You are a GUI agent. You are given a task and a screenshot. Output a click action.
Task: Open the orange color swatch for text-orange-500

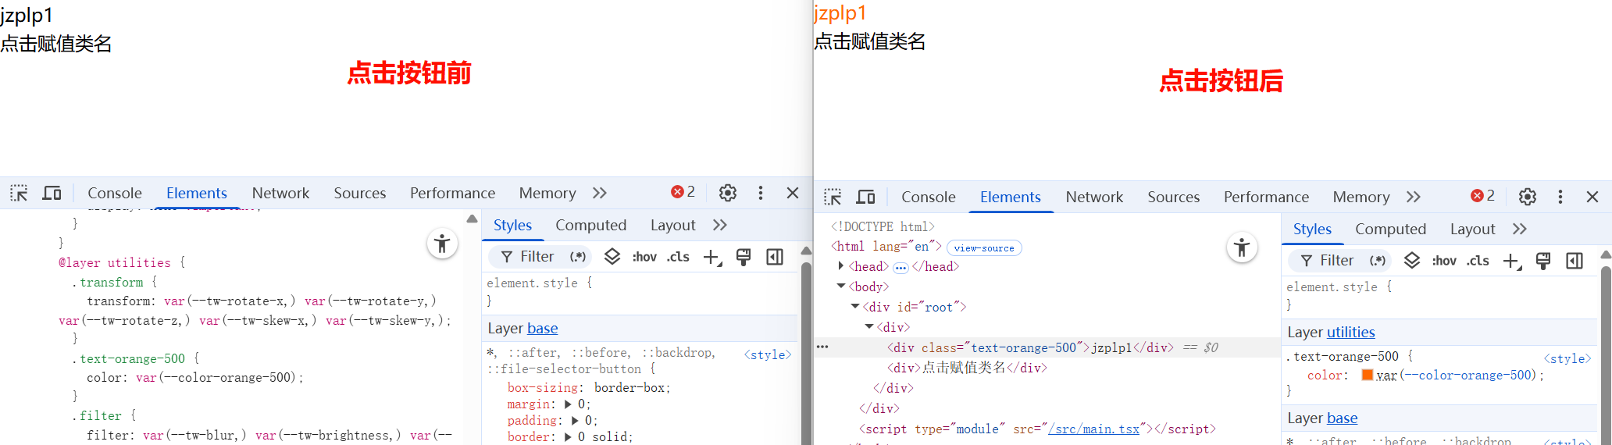coord(1368,375)
